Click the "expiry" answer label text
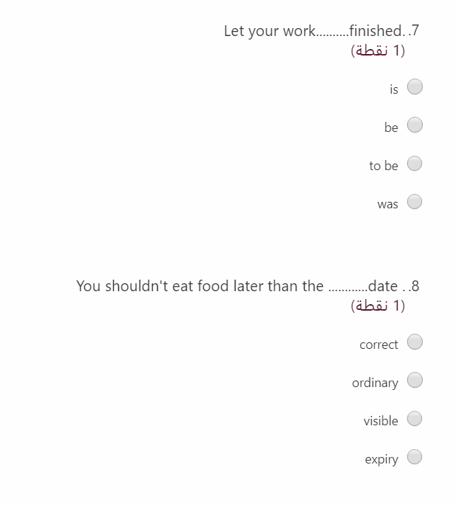 (x=382, y=460)
